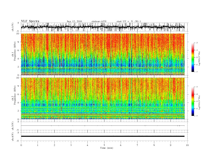This screenshot has width=211, height=163.
Task: Click the "station=ATH" label
Action: pyautogui.click(x=99, y=21)
